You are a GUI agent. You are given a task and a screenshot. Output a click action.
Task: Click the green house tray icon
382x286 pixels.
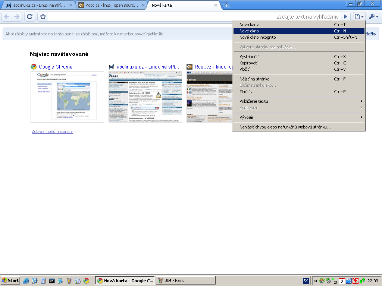tap(322, 281)
